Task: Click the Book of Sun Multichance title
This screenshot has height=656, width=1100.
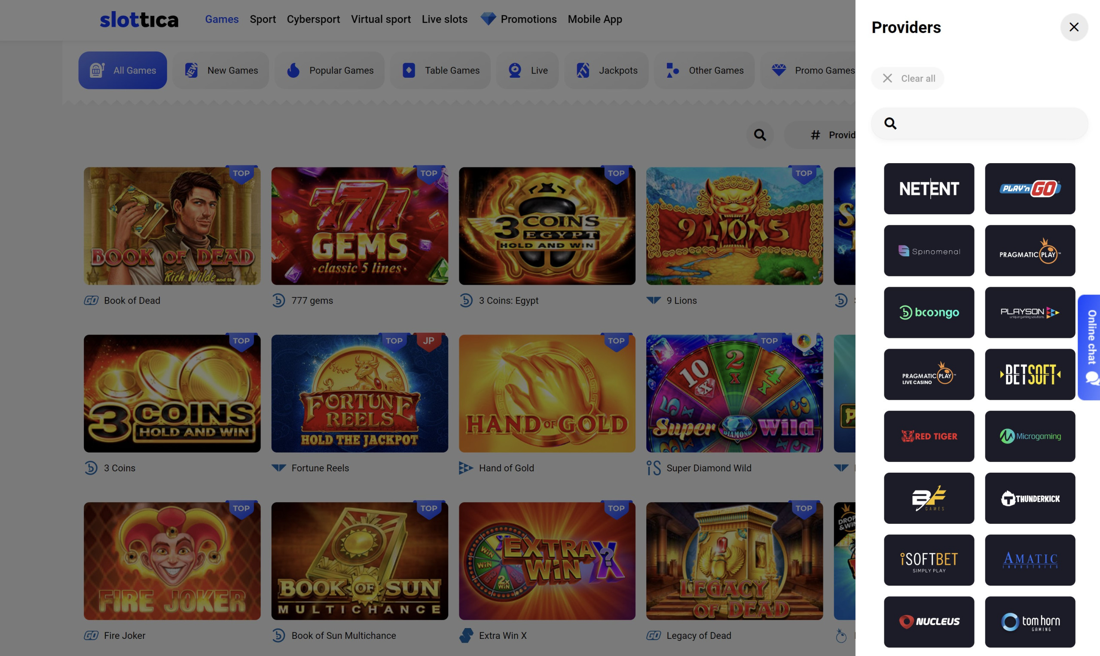Action: pyautogui.click(x=344, y=635)
